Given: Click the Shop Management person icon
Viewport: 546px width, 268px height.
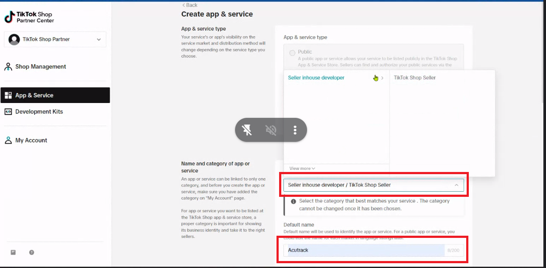Looking at the screenshot, I should (8, 67).
